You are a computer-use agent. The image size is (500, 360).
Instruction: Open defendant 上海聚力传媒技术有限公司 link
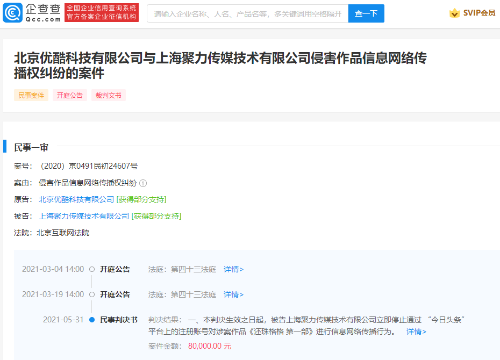pos(84,216)
